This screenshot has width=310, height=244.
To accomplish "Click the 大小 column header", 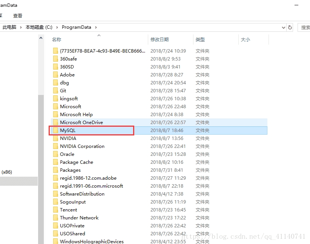I will point(245,40).
